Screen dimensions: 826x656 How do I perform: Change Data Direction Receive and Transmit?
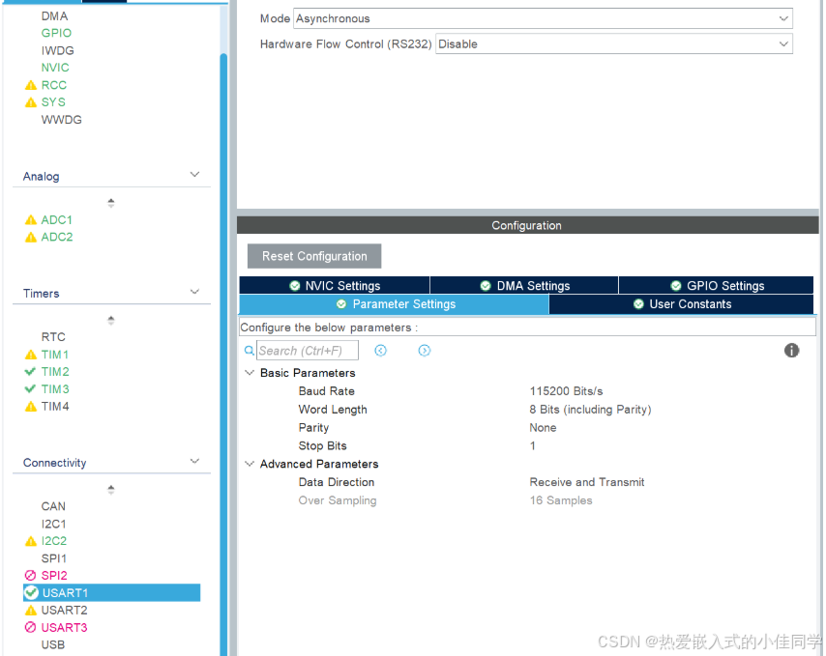click(x=587, y=482)
